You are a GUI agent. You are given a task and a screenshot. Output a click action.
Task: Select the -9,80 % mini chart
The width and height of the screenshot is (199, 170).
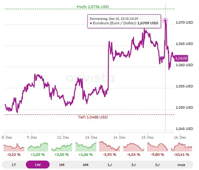pyautogui.click(x=158, y=147)
